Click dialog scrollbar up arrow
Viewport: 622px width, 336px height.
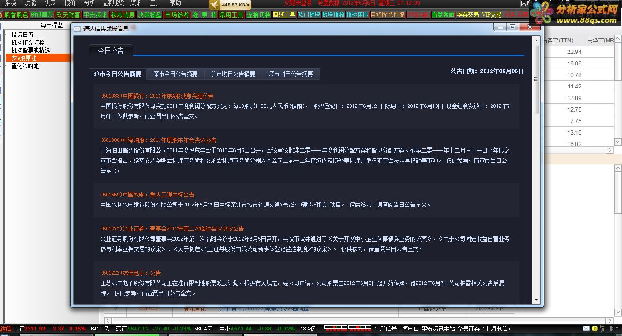[x=536, y=41]
